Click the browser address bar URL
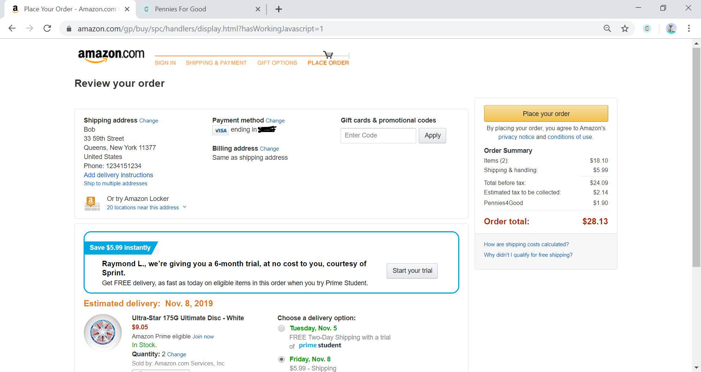 [200, 28]
